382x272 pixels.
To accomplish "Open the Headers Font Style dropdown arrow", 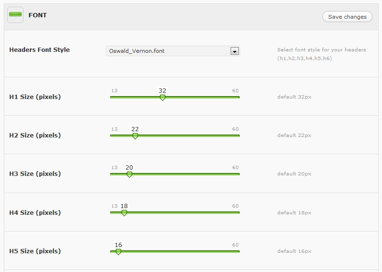I will [x=234, y=51].
